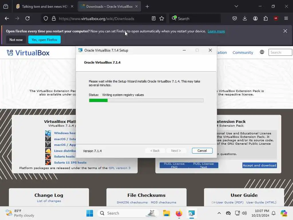293x220 pixels.
Task: Open the Firefox account icon
Action: coord(255,18)
